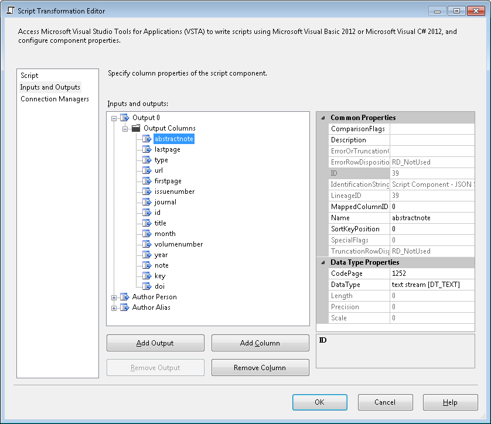Collapse the Output 0 tree node
Viewport: 491px width, 424px height.
click(114, 117)
